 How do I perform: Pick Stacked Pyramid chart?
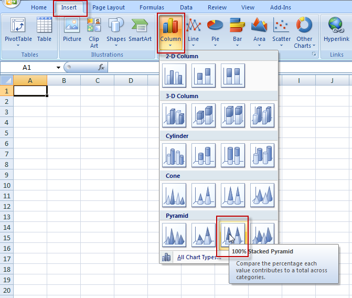pos(204,235)
